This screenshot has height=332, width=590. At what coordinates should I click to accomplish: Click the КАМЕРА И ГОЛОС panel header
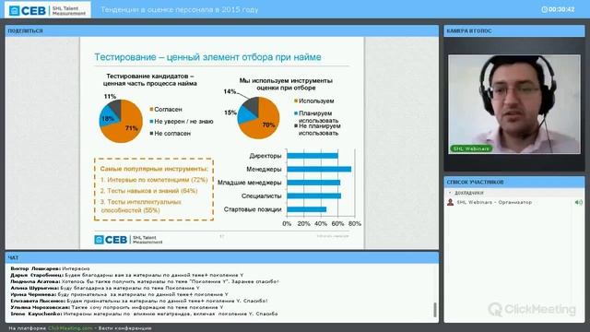(x=514, y=30)
